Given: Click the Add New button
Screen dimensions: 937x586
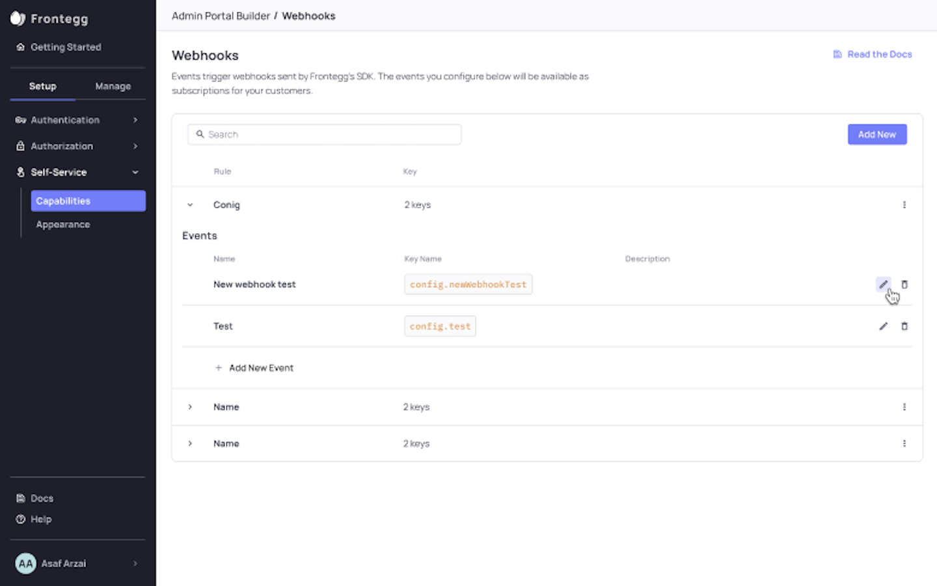Looking at the screenshot, I should click(x=877, y=134).
